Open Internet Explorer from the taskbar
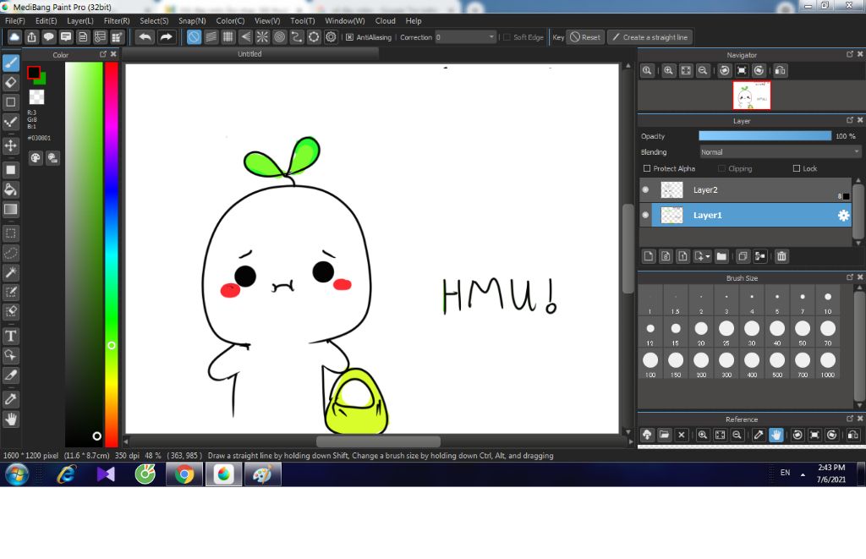The width and height of the screenshot is (866, 559). pos(66,474)
